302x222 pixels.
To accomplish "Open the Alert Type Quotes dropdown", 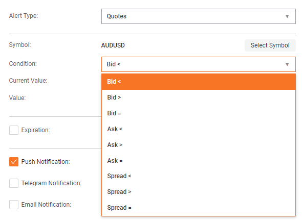I will pyautogui.click(x=199, y=16).
